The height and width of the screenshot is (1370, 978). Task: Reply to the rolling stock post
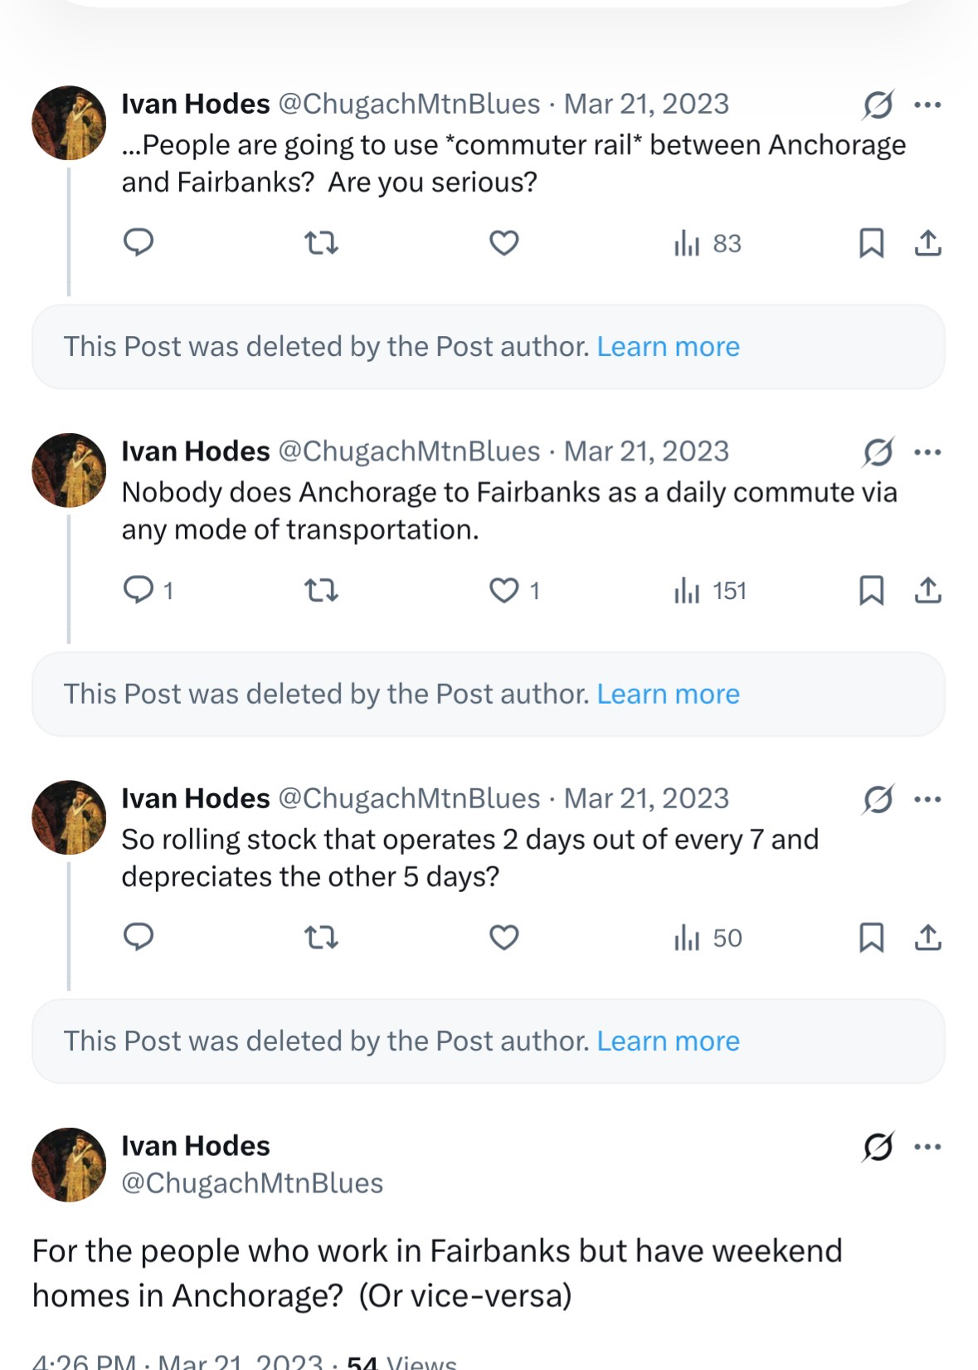139,937
